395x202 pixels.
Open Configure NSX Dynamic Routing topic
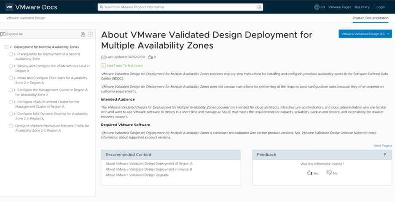52,116
